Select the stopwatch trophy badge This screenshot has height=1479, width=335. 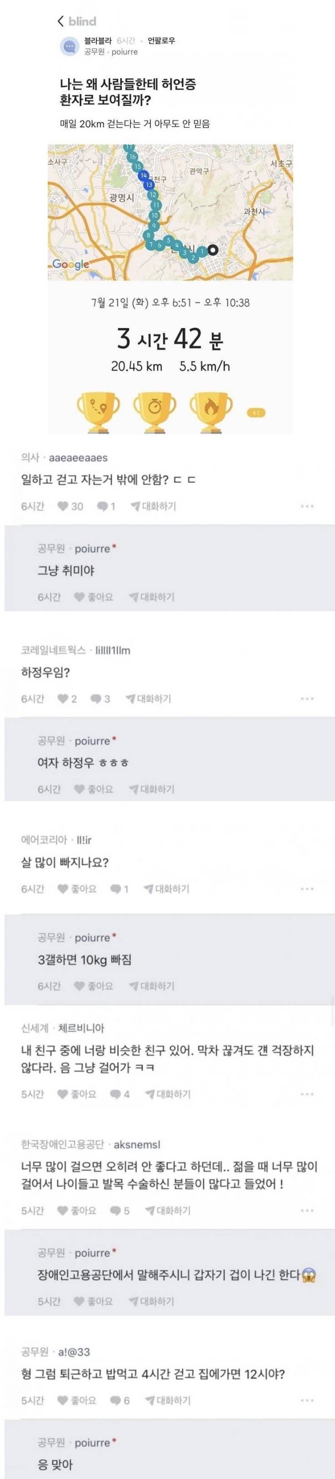coord(155,412)
